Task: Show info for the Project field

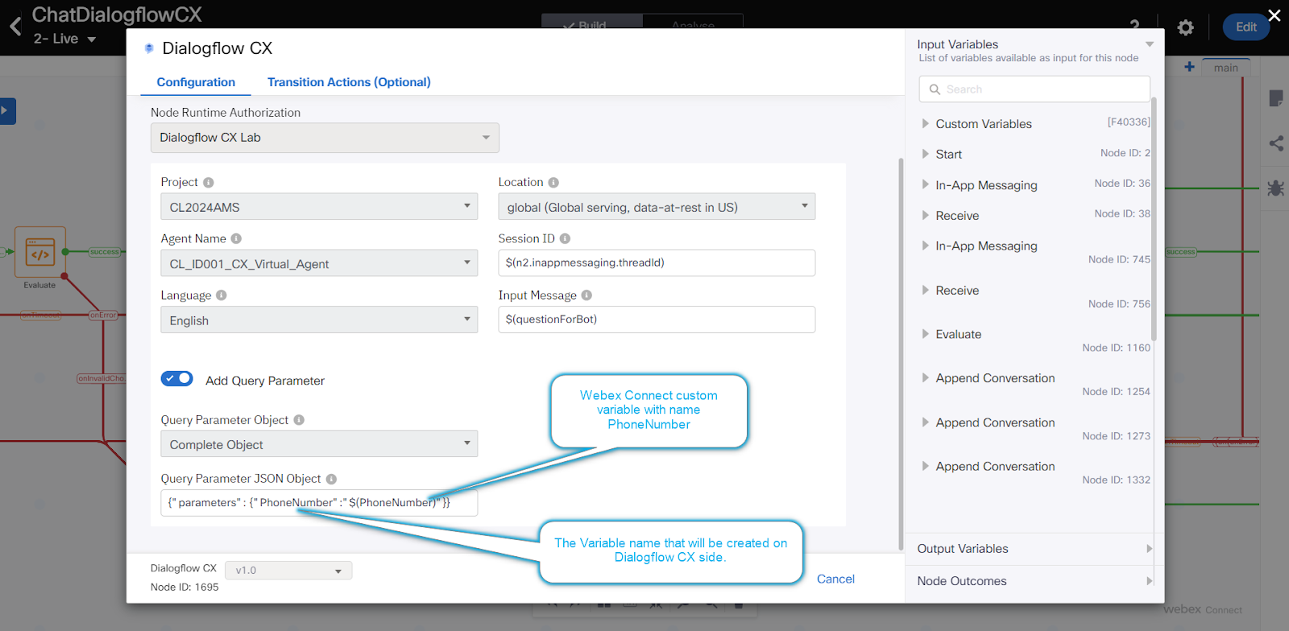Action: point(209,183)
